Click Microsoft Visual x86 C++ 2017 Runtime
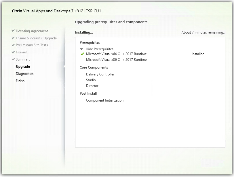 (x=116, y=60)
